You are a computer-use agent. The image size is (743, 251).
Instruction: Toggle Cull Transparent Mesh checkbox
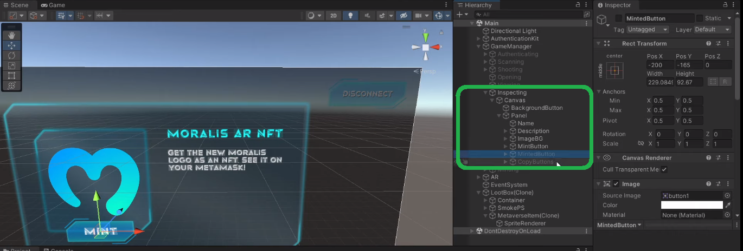click(664, 170)
